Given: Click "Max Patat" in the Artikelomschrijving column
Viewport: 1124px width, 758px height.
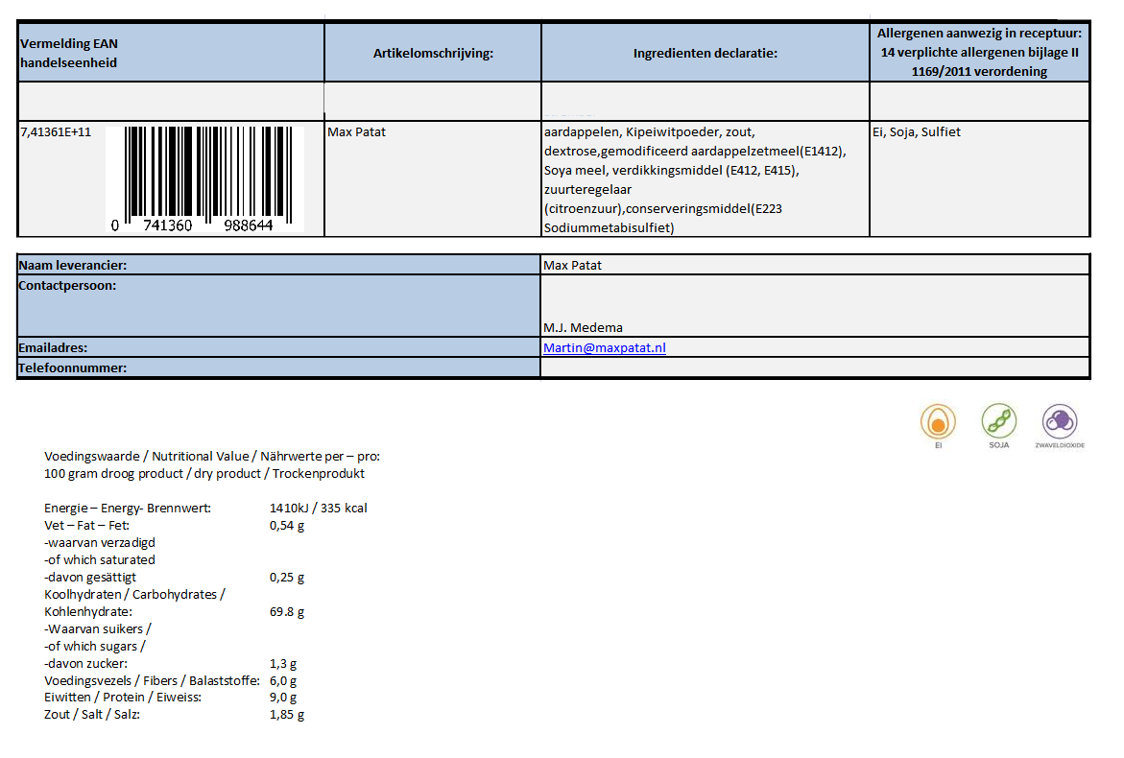Looking at the screenshot, I should click(x=356, y=131).
